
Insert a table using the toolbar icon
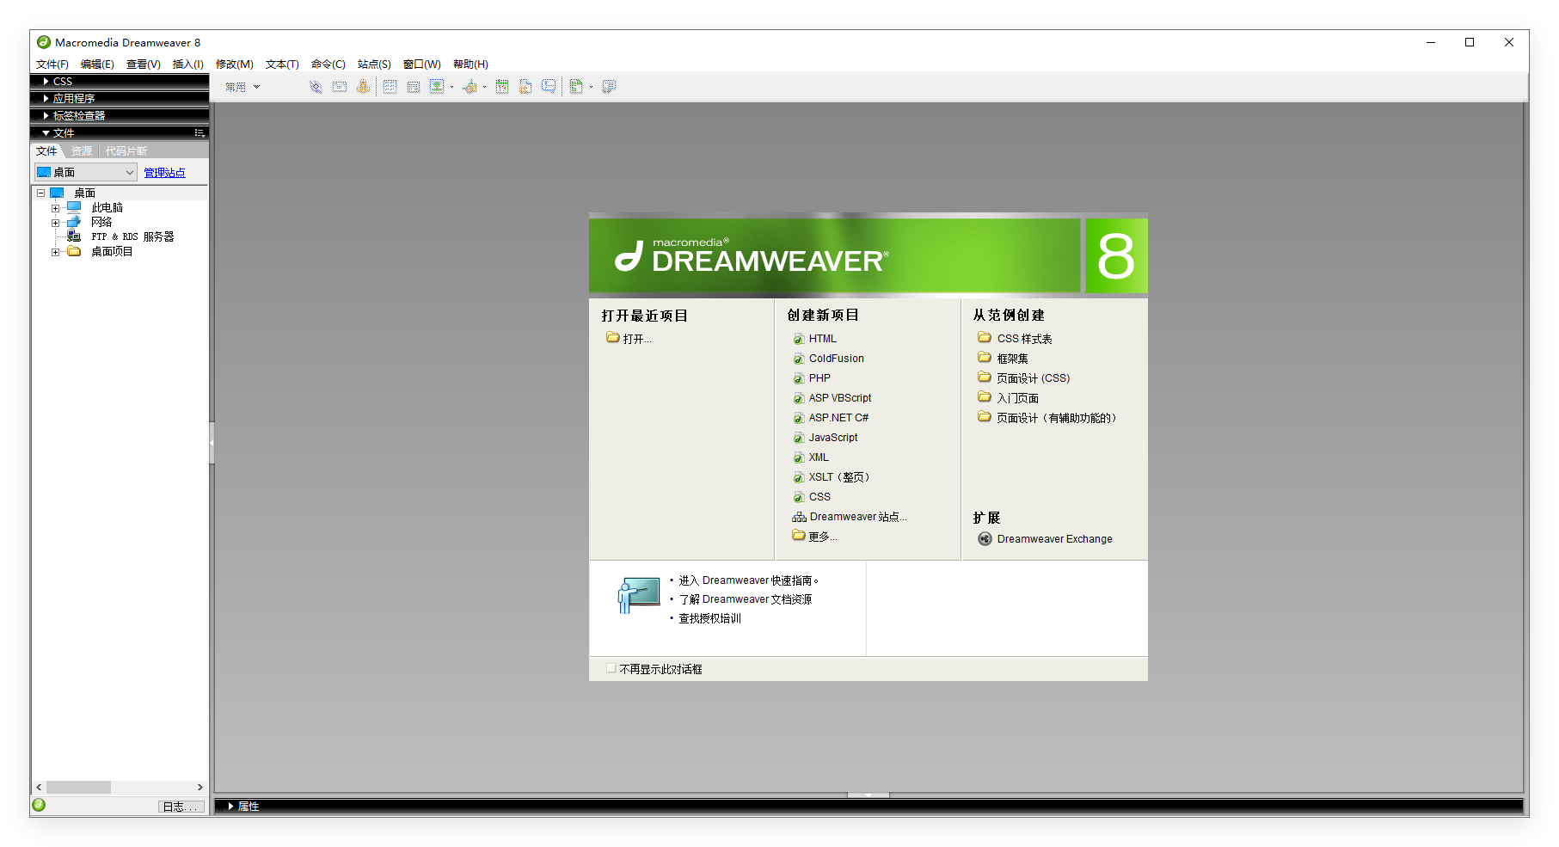click(x=390, y=86)
